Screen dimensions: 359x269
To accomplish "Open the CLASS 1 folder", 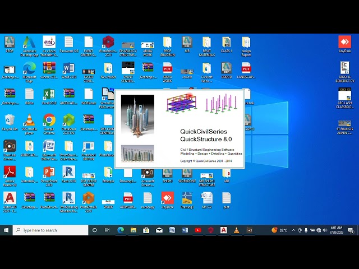I will click(227, 44).
